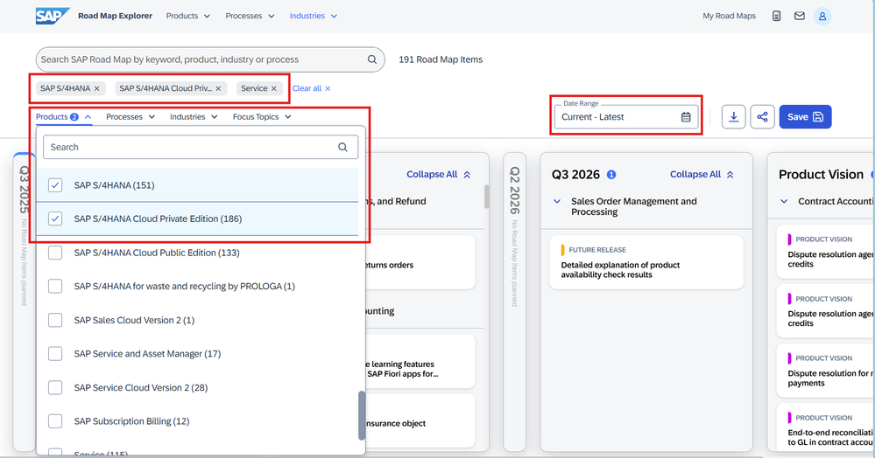Collapse the Products filter dropdown
Image resolution: width=875 pixels, height=458 pixels.
pos(64,117)
